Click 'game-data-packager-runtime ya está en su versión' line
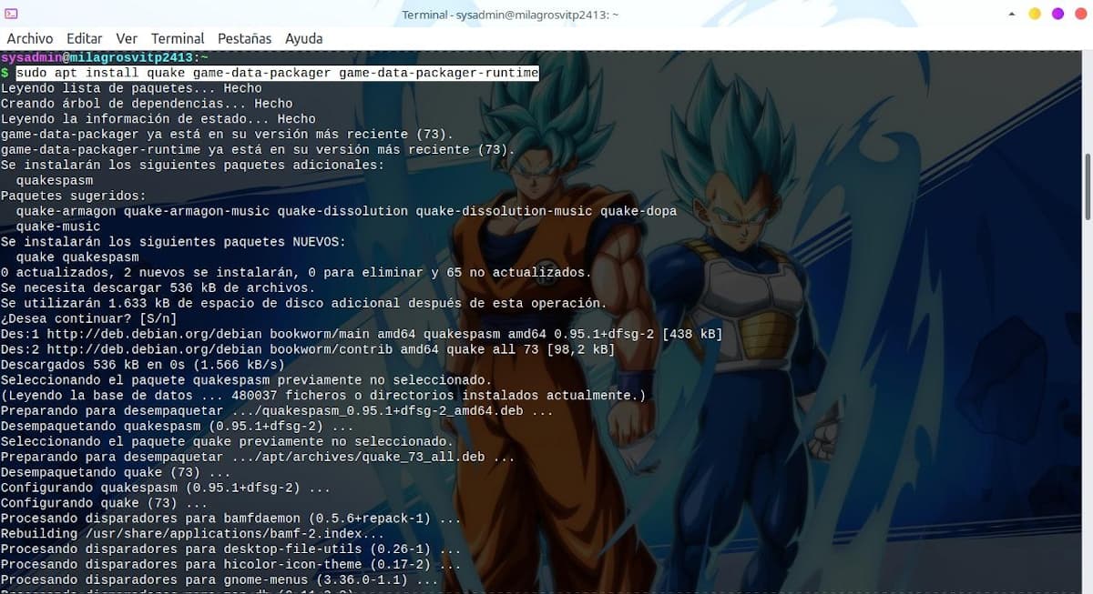Screen dimensions: 1093x594 (x=258, y=150)
